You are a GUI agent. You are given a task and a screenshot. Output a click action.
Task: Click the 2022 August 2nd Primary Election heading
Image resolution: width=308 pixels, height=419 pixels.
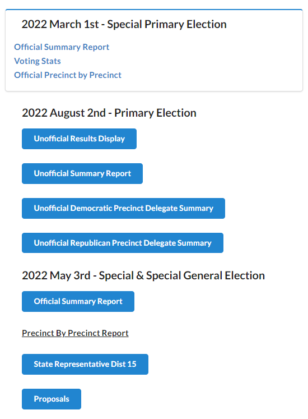click(109, 113)
